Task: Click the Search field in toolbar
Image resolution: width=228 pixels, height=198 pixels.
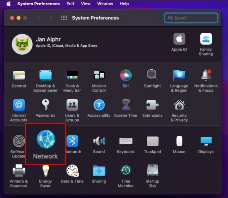Action: click(x=191, y=18)
